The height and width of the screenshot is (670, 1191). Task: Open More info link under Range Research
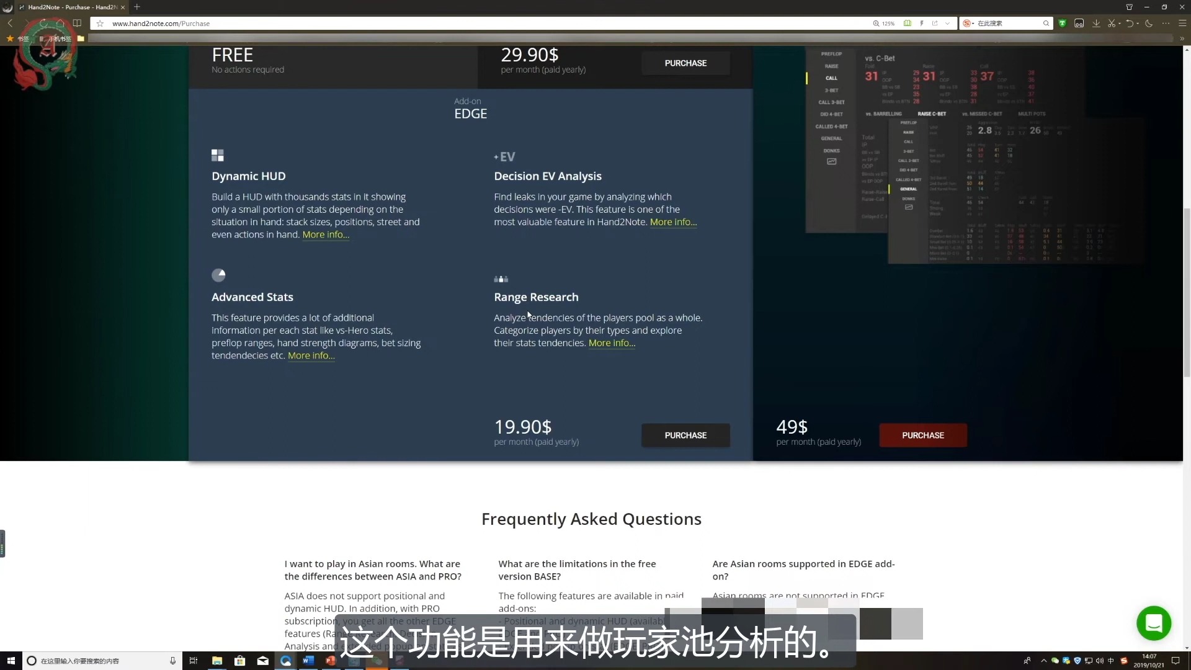(612, 343)
